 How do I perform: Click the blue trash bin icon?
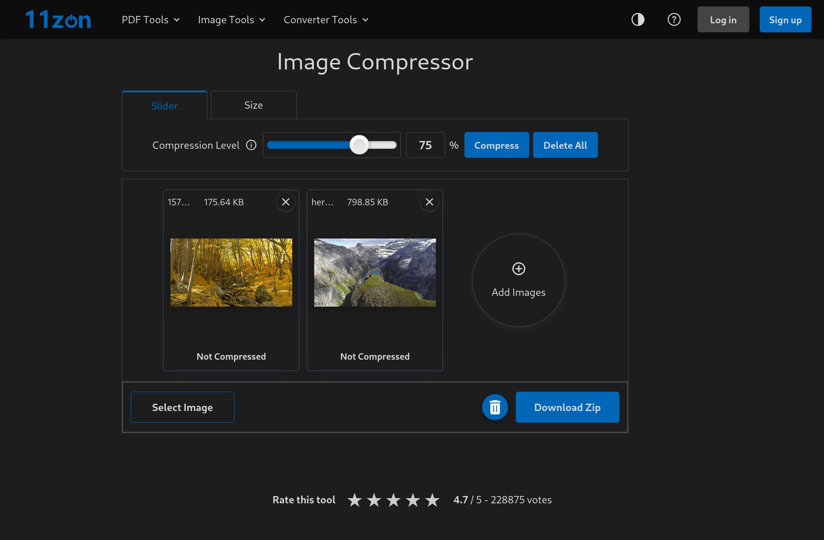pos(495,407)
